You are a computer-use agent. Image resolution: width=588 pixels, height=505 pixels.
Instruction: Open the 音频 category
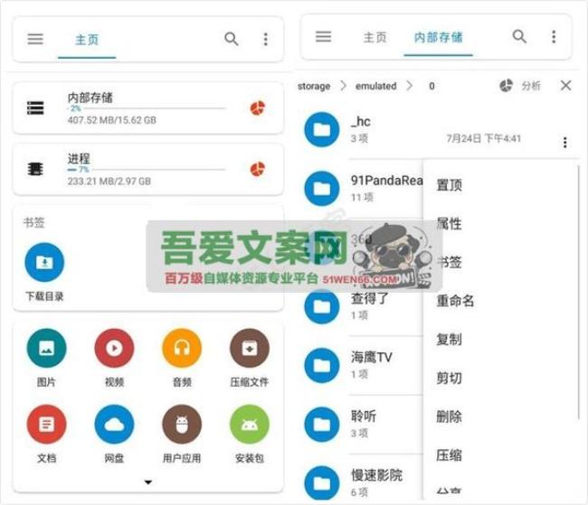(182, 348)
